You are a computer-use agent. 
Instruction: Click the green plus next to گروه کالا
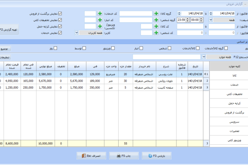(156, 14)
